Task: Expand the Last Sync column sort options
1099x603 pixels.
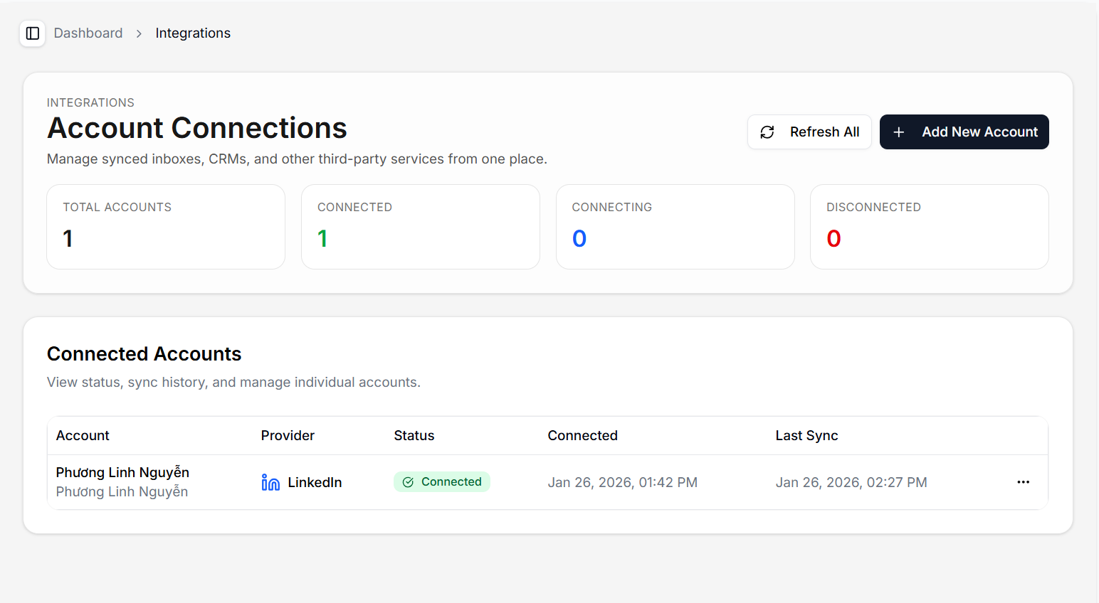Action: 806,435
